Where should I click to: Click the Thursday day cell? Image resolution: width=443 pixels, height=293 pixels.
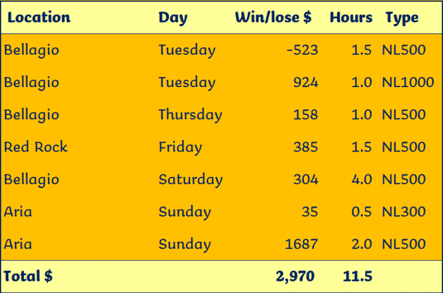tap(190, 115)
